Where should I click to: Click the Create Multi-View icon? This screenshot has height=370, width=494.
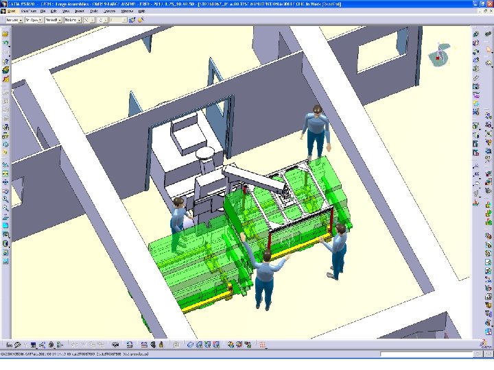click(x=5, y=225)
